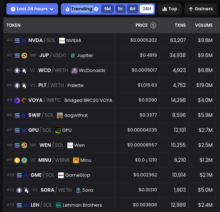This screenshot has height=212, width=220.
Task: Sort by the VOLUME column header
Action: pyautogui.click(x=204, y=25)
